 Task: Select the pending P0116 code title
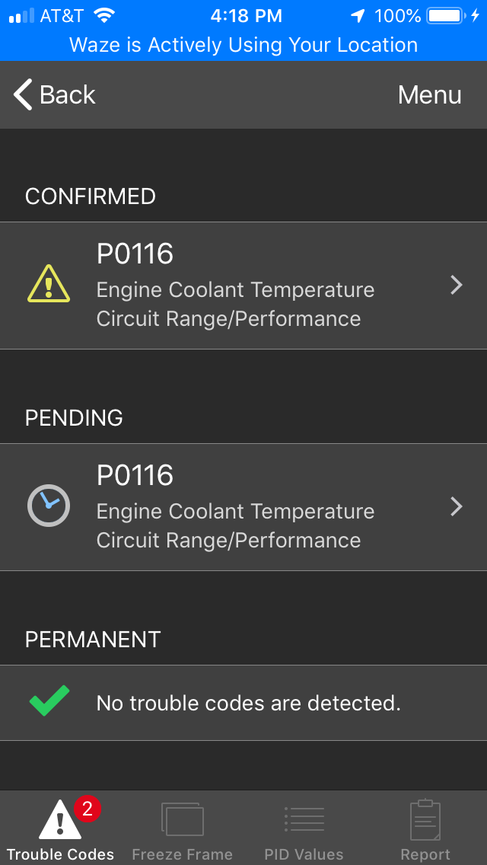(x=135, y=475)
